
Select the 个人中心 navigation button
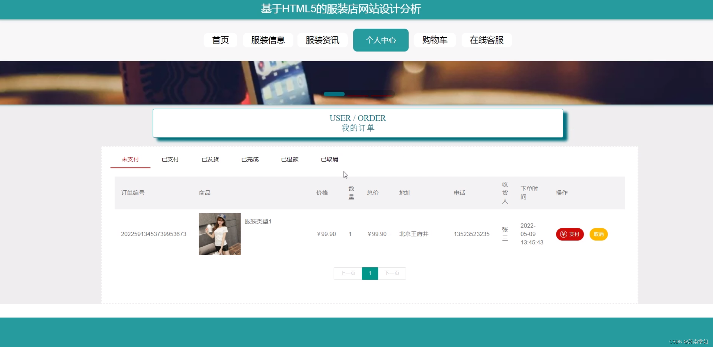click(380, 40)
